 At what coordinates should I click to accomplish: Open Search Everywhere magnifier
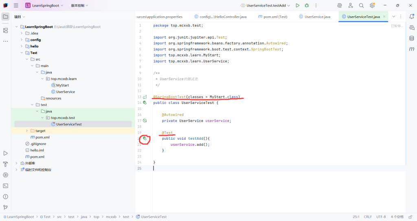pyautogui.click(x=361, y=6)
